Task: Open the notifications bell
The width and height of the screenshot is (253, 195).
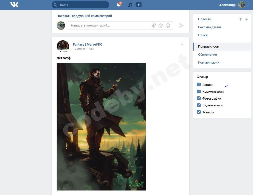Action: (x=119, y=5)
